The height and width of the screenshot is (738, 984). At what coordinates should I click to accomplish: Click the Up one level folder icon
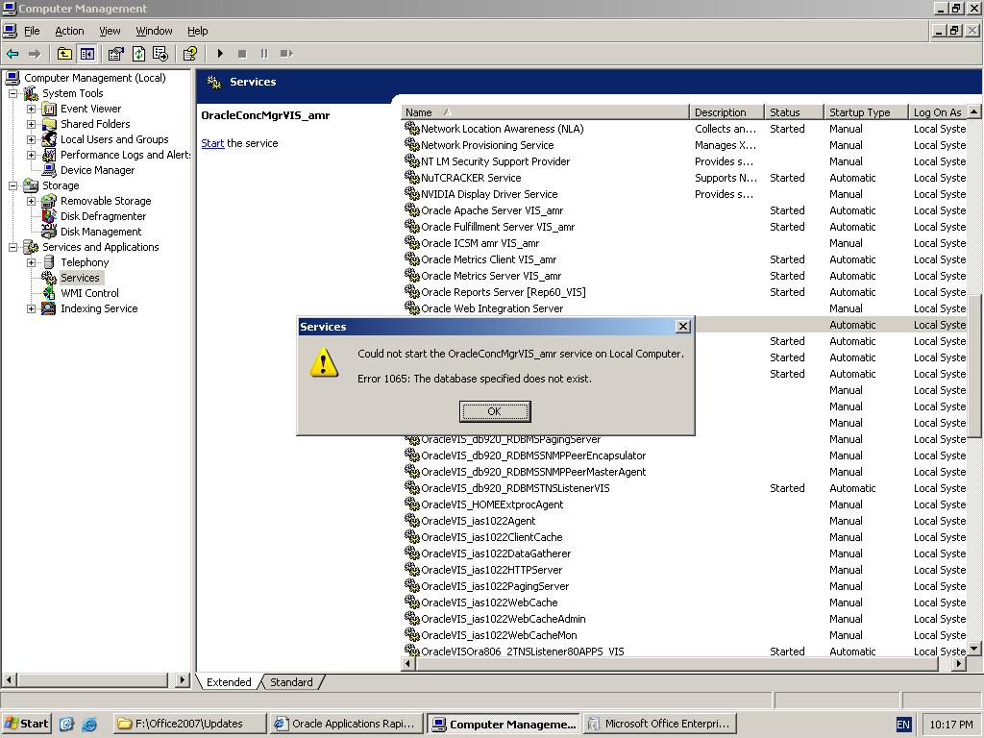coord(64,54)
